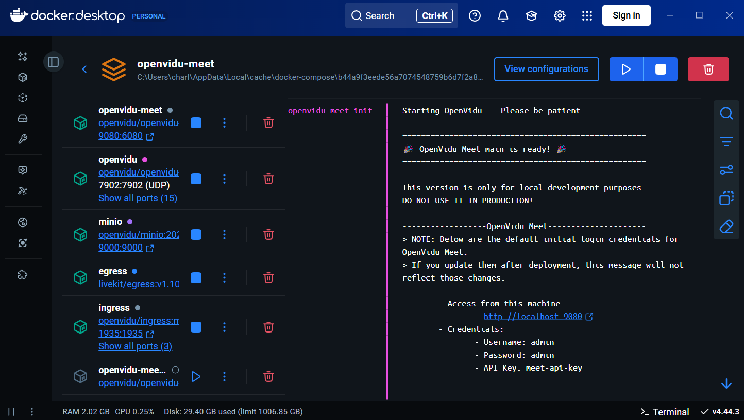This screenshot has width=744, height=420.
Task: Open log display settings toggles icon
Action: click(726, 170)
